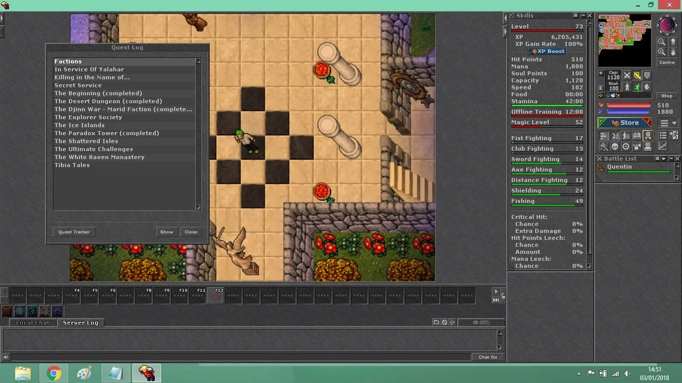Toggle chat read-only eye control

click(481, 322)
